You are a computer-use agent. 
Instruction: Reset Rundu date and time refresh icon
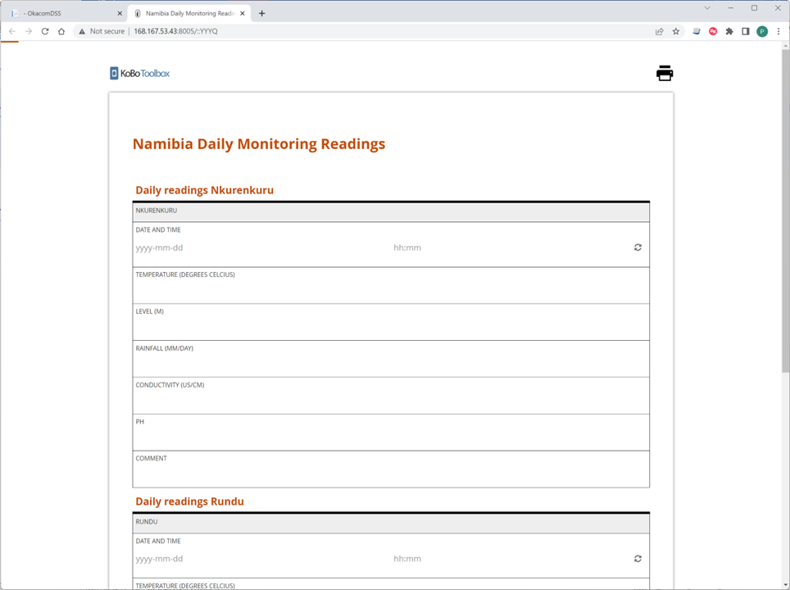tap(638, 558)
